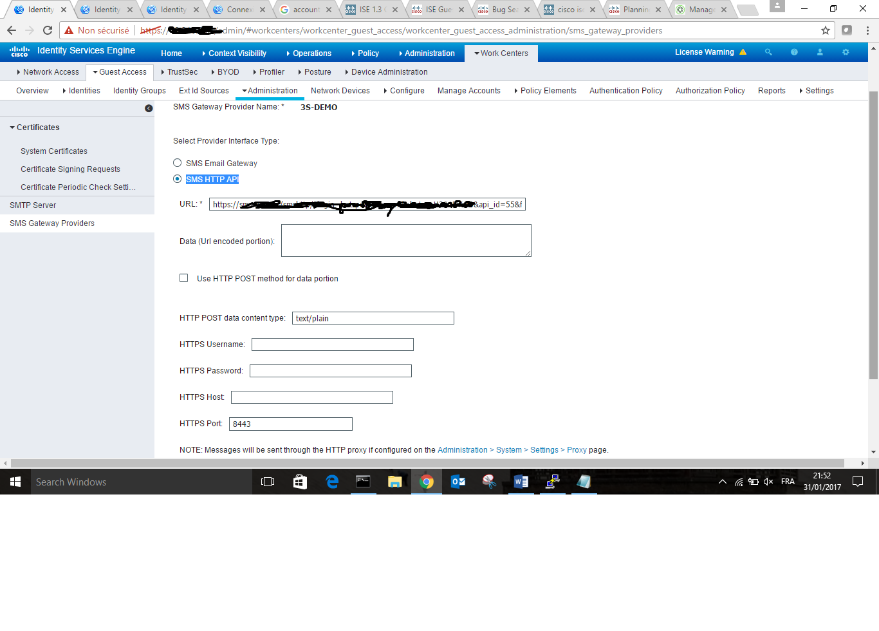Open the Windows notification center icon
The width and height of the screenshot is (879, 631).
[x=858, y=482]
